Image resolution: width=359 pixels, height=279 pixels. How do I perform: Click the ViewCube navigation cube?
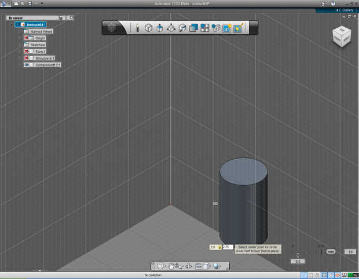tap(342, 36)
